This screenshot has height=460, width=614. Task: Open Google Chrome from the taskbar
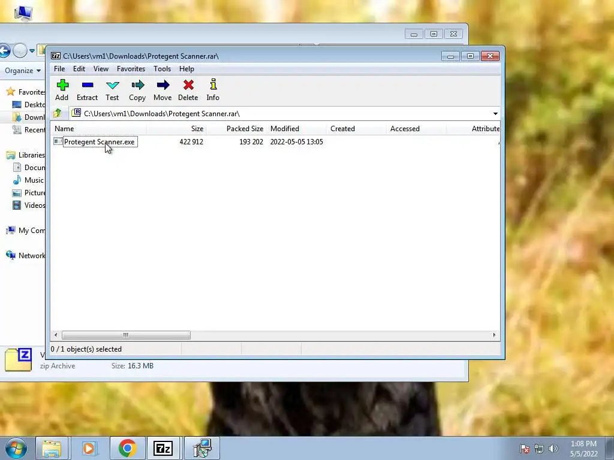click(127, 448)
